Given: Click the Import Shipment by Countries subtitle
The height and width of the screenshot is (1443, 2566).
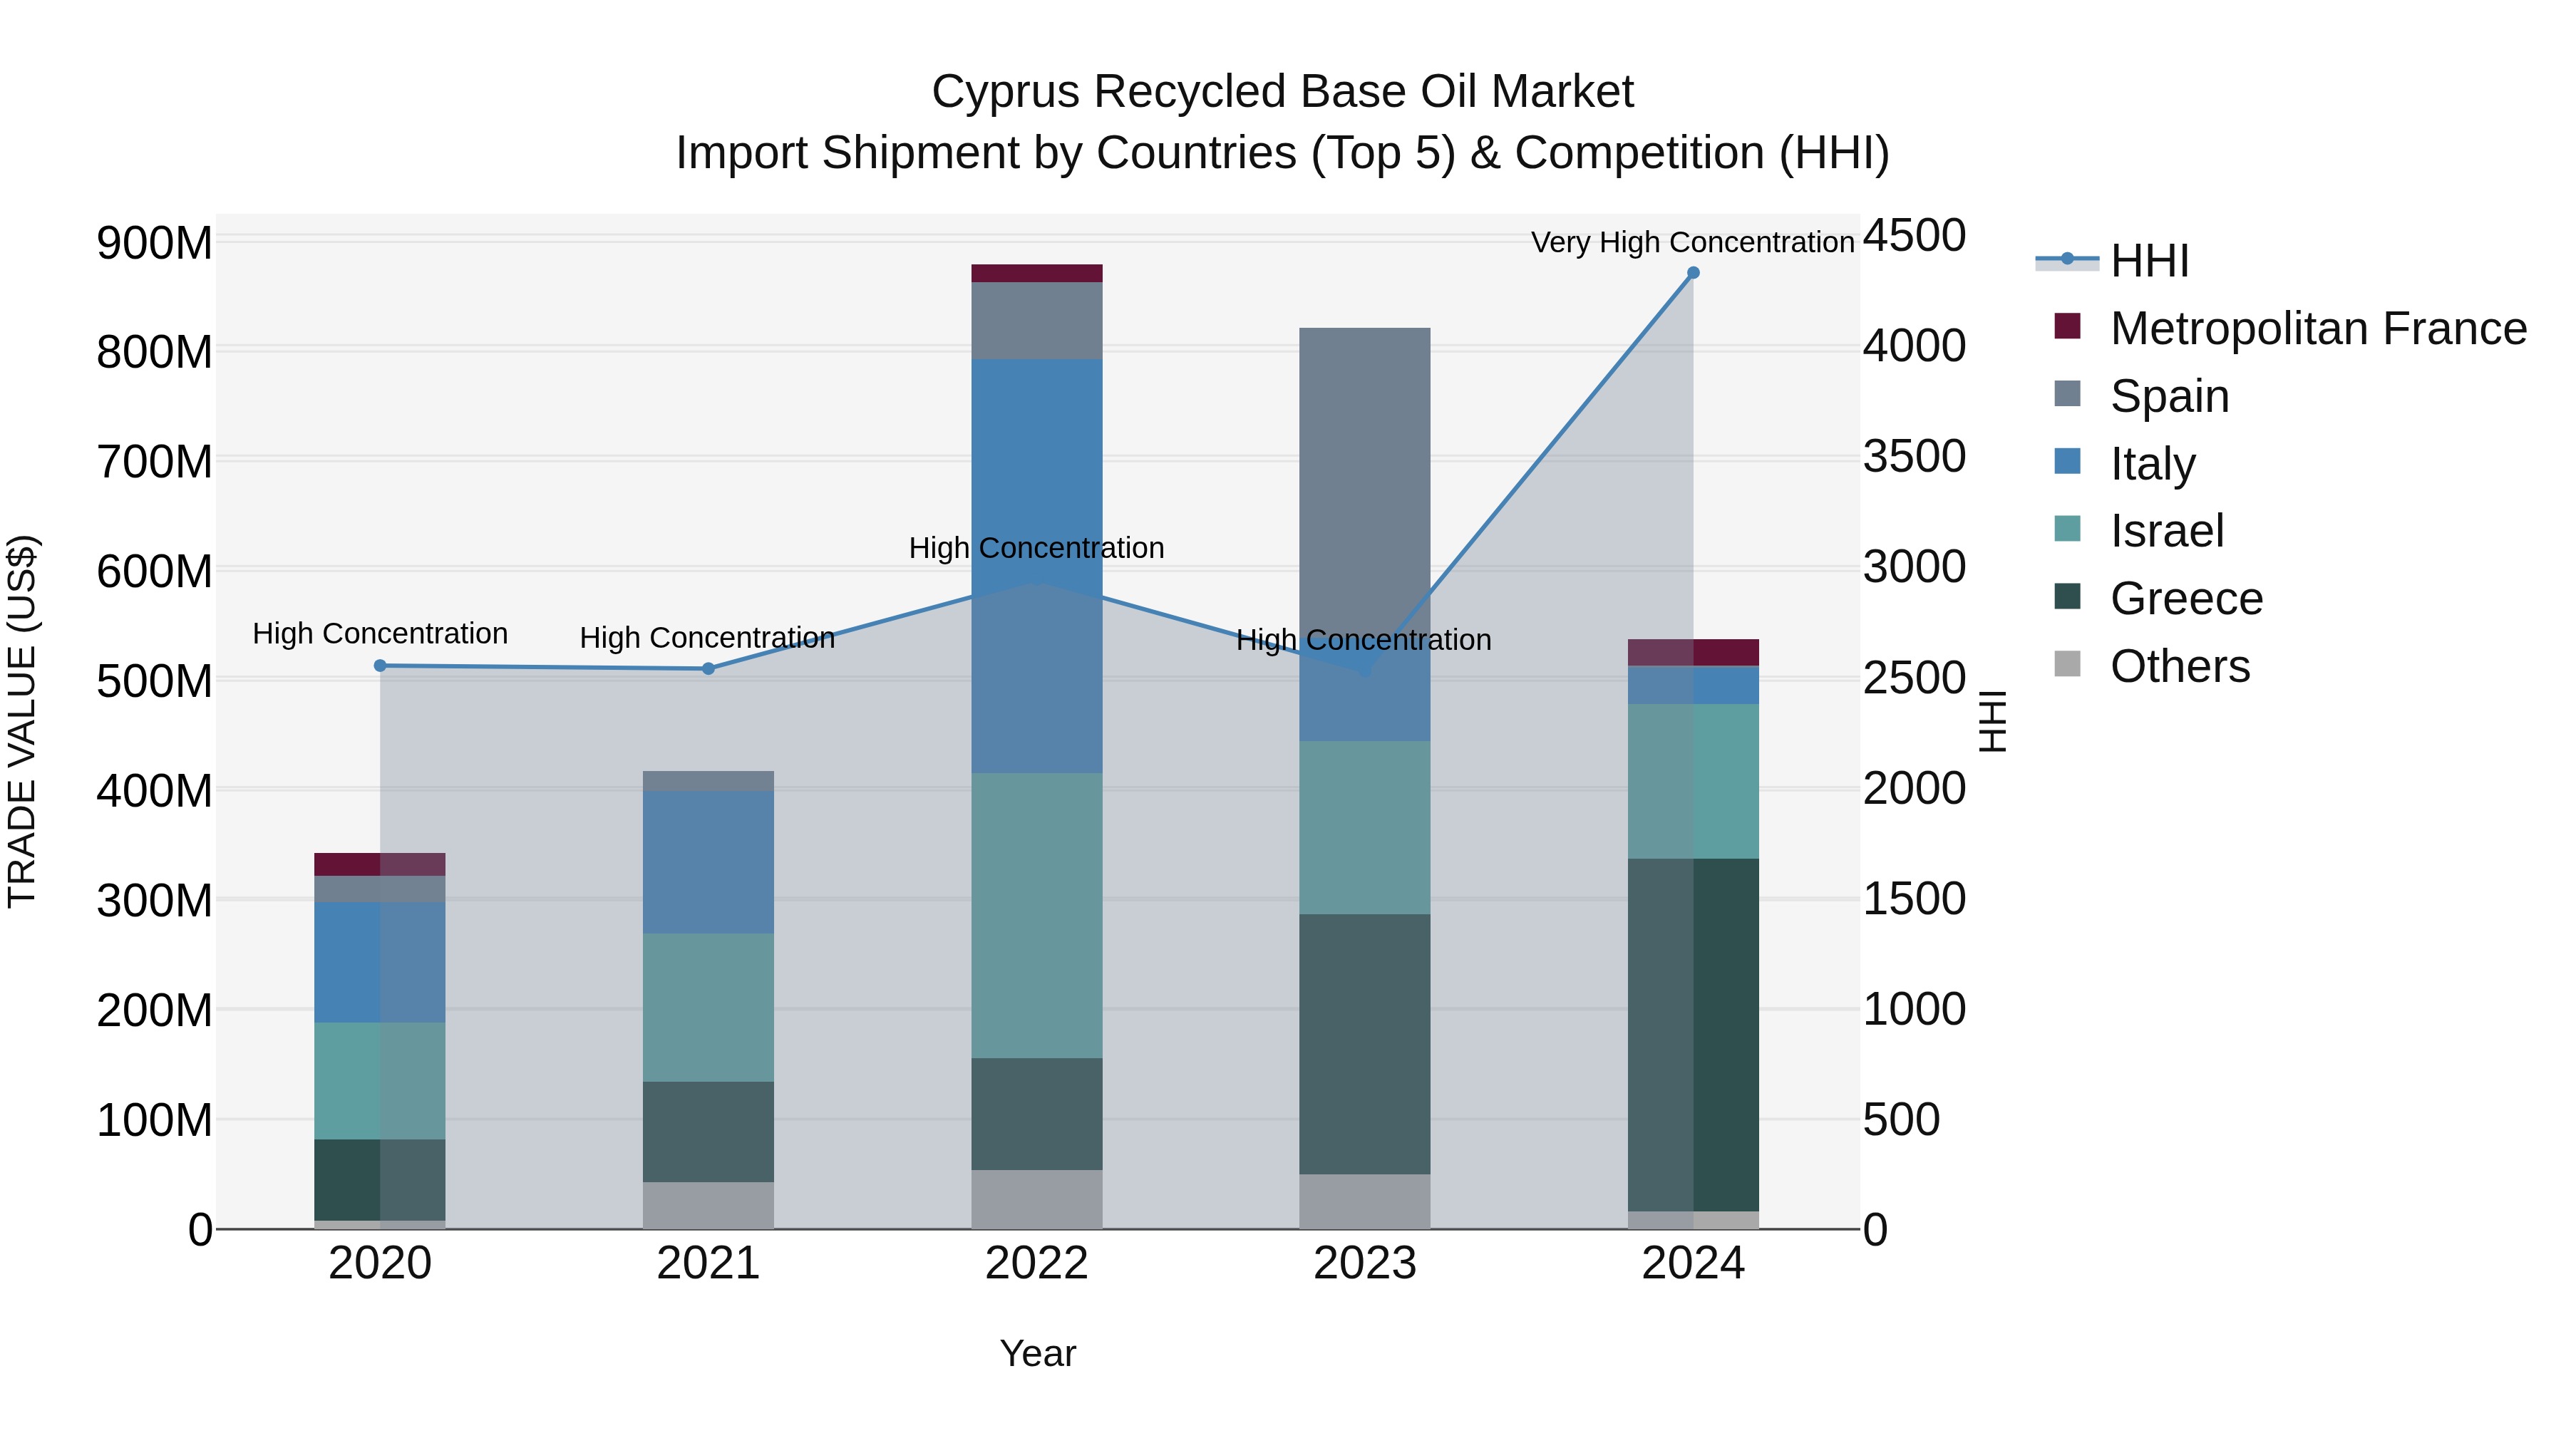Looking at the screenshot, I should point(1283,153).
